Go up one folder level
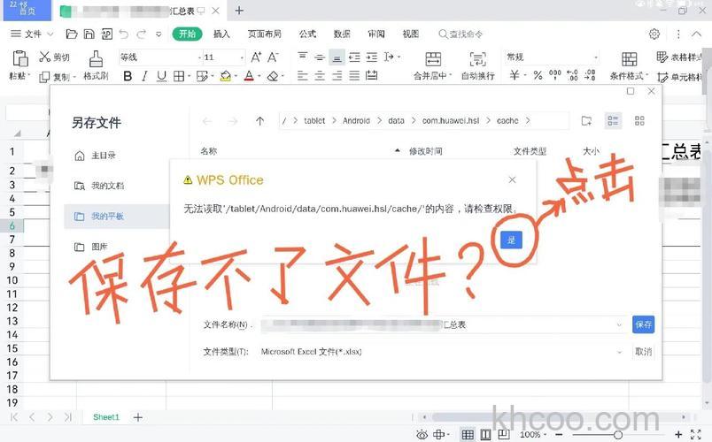Viewport: 712px width, 442px height. point(259,121)
